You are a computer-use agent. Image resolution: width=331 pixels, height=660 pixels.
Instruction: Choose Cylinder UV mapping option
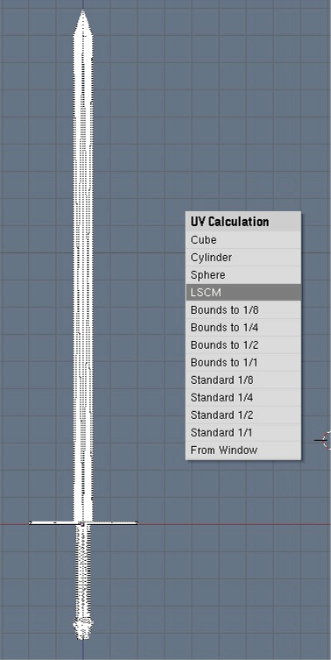pyautogui.click(x=243, y=257)
